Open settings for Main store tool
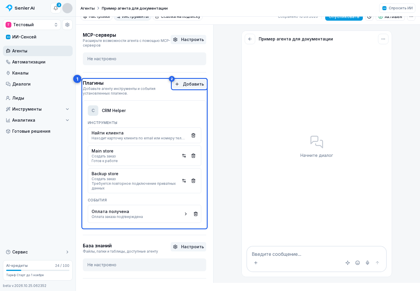This screenshot has width=420, height=291. click(x=184, y=156)
